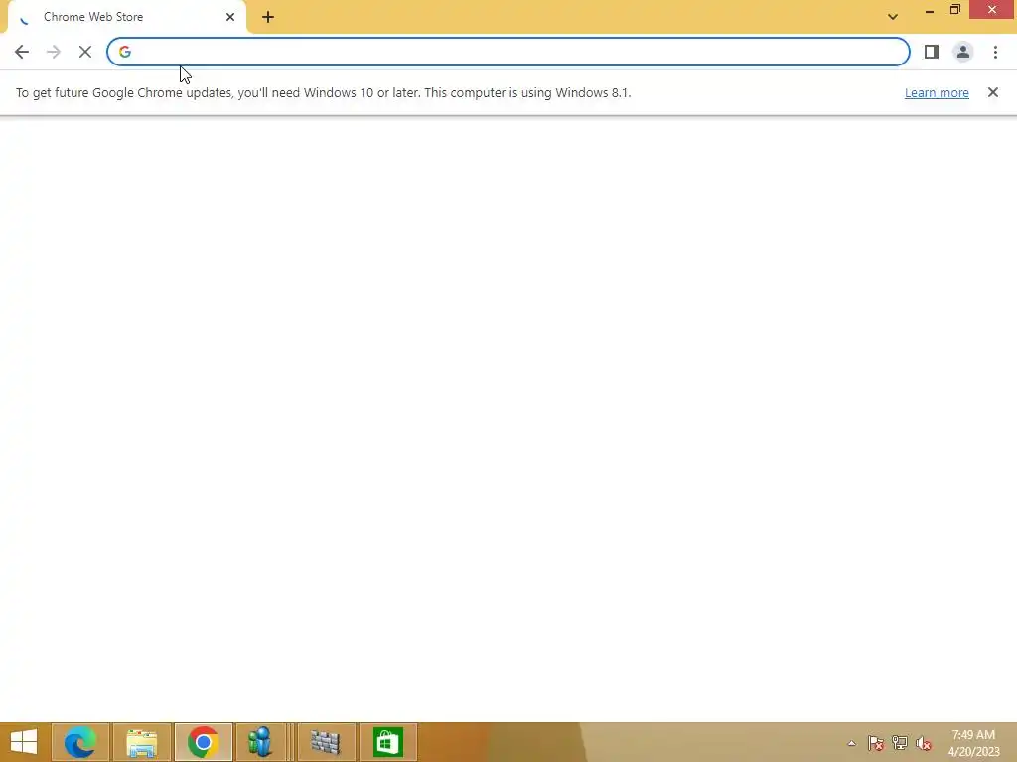Open Action Center flag icon

(876, 743)
